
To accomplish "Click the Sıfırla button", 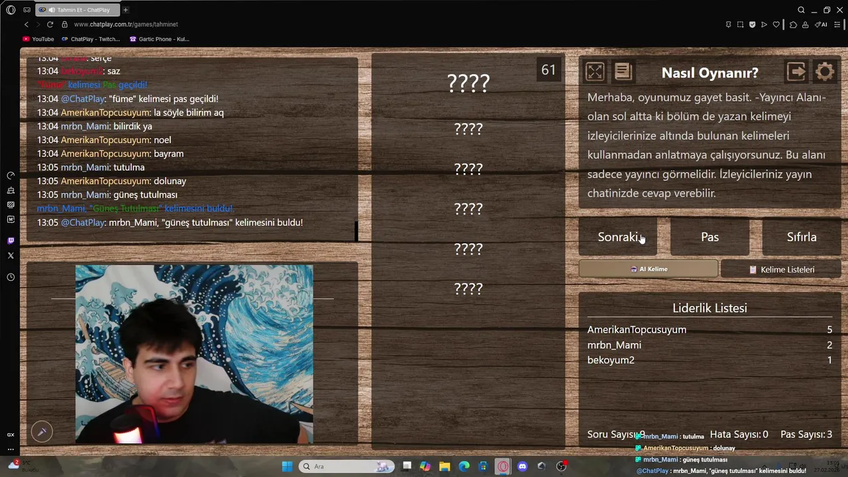I will point(802,237).
